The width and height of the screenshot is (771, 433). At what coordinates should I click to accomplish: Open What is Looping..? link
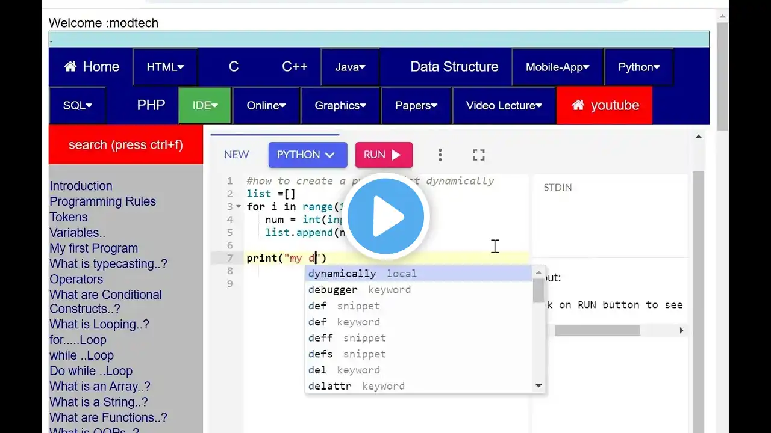[x=99, y=325]
